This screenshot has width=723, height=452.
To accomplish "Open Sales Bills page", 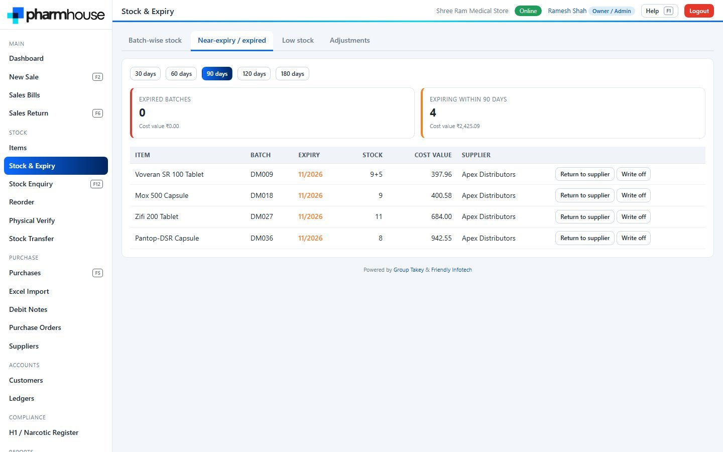I will pyautogui.click(x=56, y=95).
